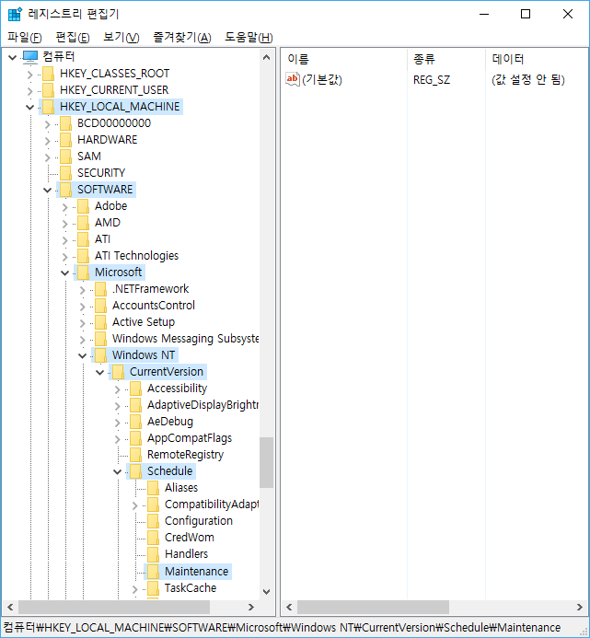Click the tree pane scroll-up arrow
Viewport: 590px width, 638px height.
point(267,57)
